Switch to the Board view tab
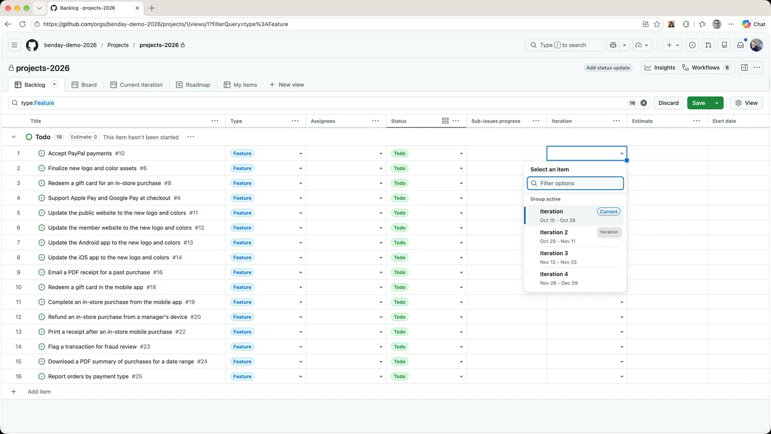This screenshot has height=434, width=771. click(x=84, y=85)
